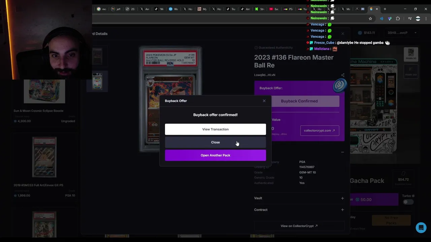Switch to the Google 'mo' tab
The width and height of the screenshot is (431, 242).
pos(102,9)
